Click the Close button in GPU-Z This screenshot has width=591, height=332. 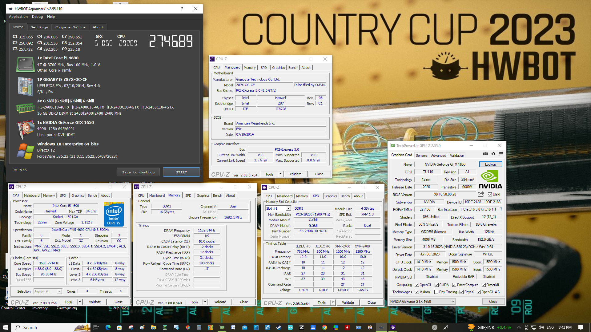click(493, 302)
